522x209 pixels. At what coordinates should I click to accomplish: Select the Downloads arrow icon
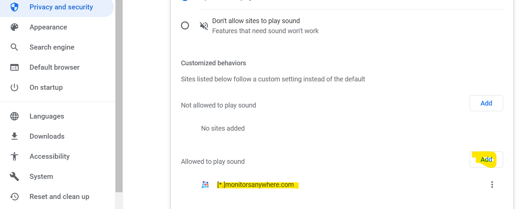click(x=14, y=136)
